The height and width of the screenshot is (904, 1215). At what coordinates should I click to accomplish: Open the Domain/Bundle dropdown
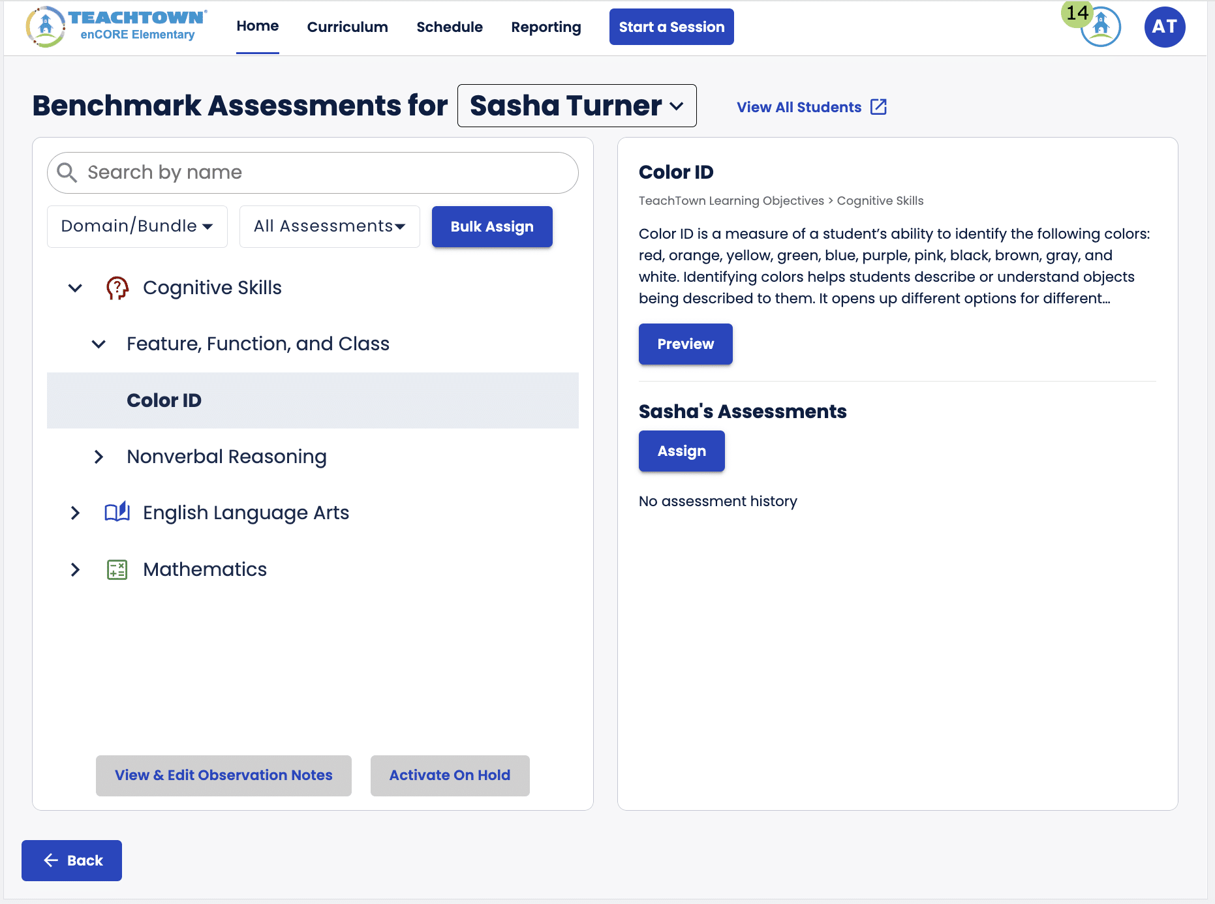(x=136, y=226)
